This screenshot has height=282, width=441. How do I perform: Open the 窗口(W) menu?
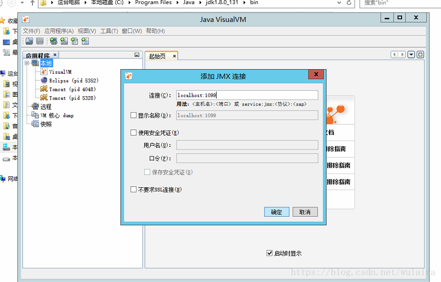(x=132, y=31)
